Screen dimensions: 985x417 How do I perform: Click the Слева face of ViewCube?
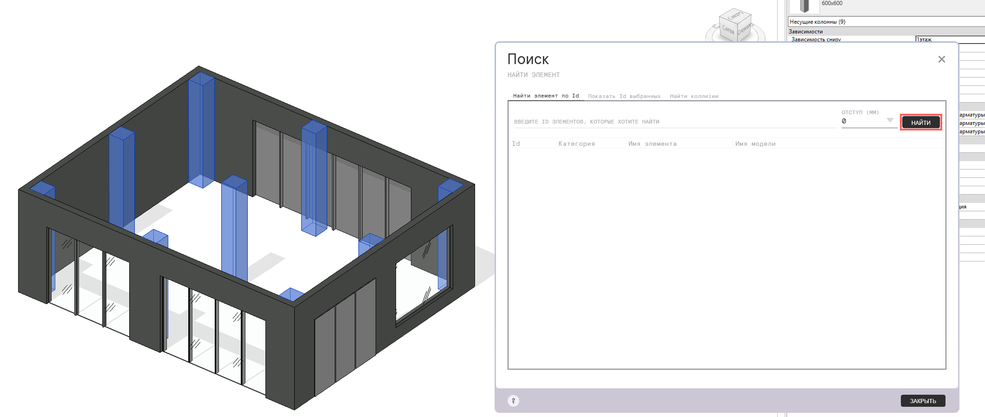click(x=728, y=31)
